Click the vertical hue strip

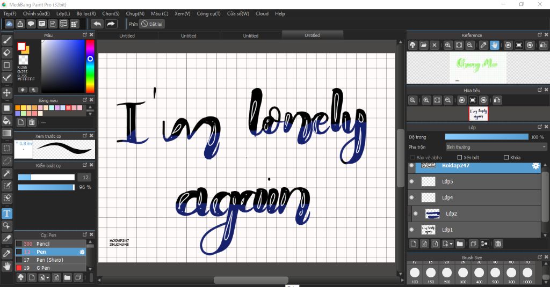[x=90, y=66]
